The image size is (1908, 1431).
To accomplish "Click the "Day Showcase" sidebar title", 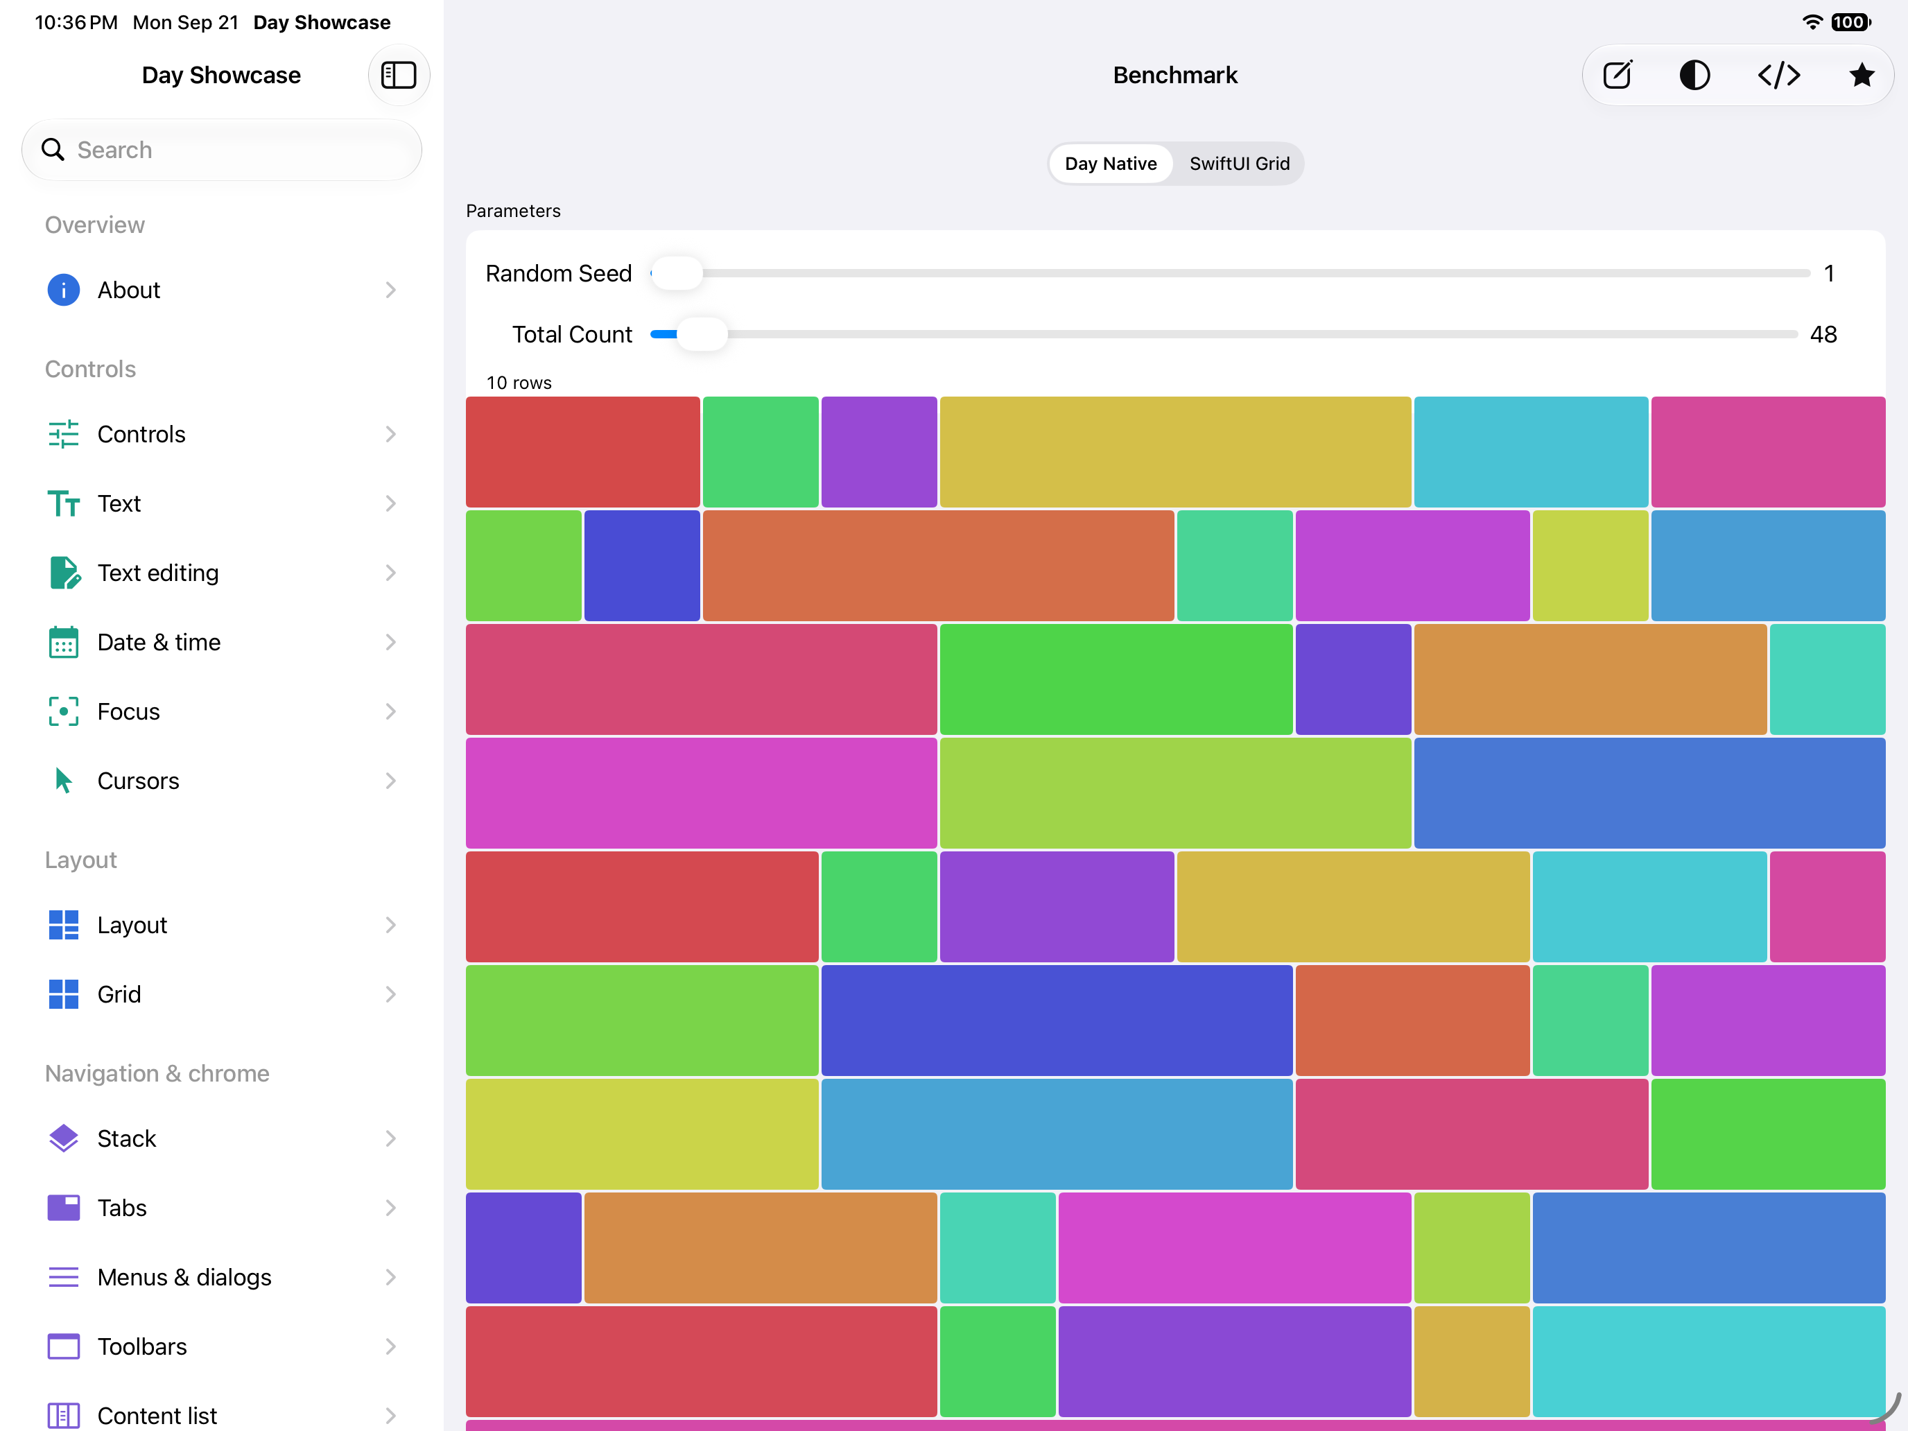I will [x=220, y=75].
